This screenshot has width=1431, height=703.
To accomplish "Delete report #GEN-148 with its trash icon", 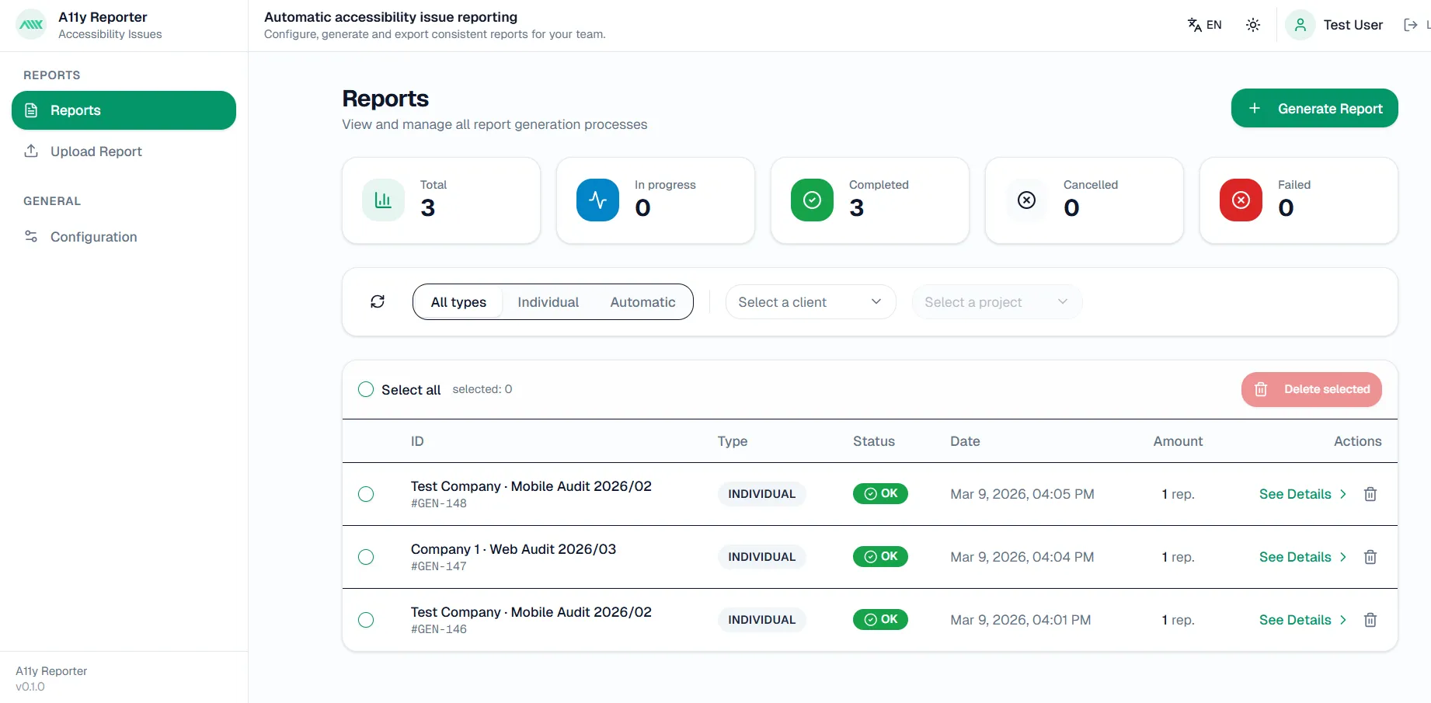I will pos(1370,494).
